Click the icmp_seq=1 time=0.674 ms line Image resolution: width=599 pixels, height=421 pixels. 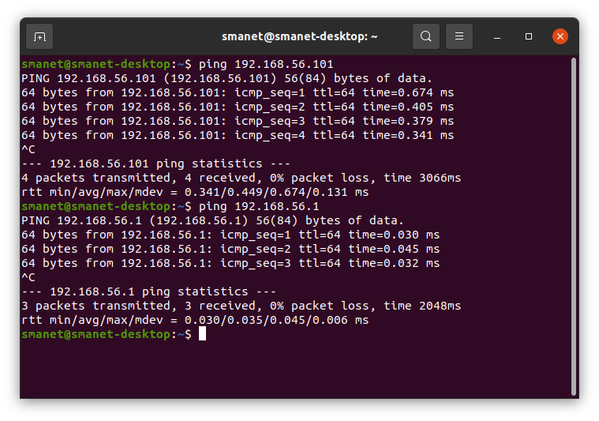238,92
